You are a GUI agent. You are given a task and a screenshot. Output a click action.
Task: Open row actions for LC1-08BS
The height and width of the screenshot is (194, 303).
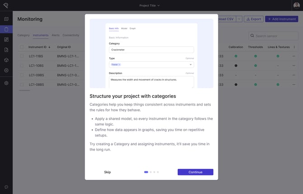(294, 84)
